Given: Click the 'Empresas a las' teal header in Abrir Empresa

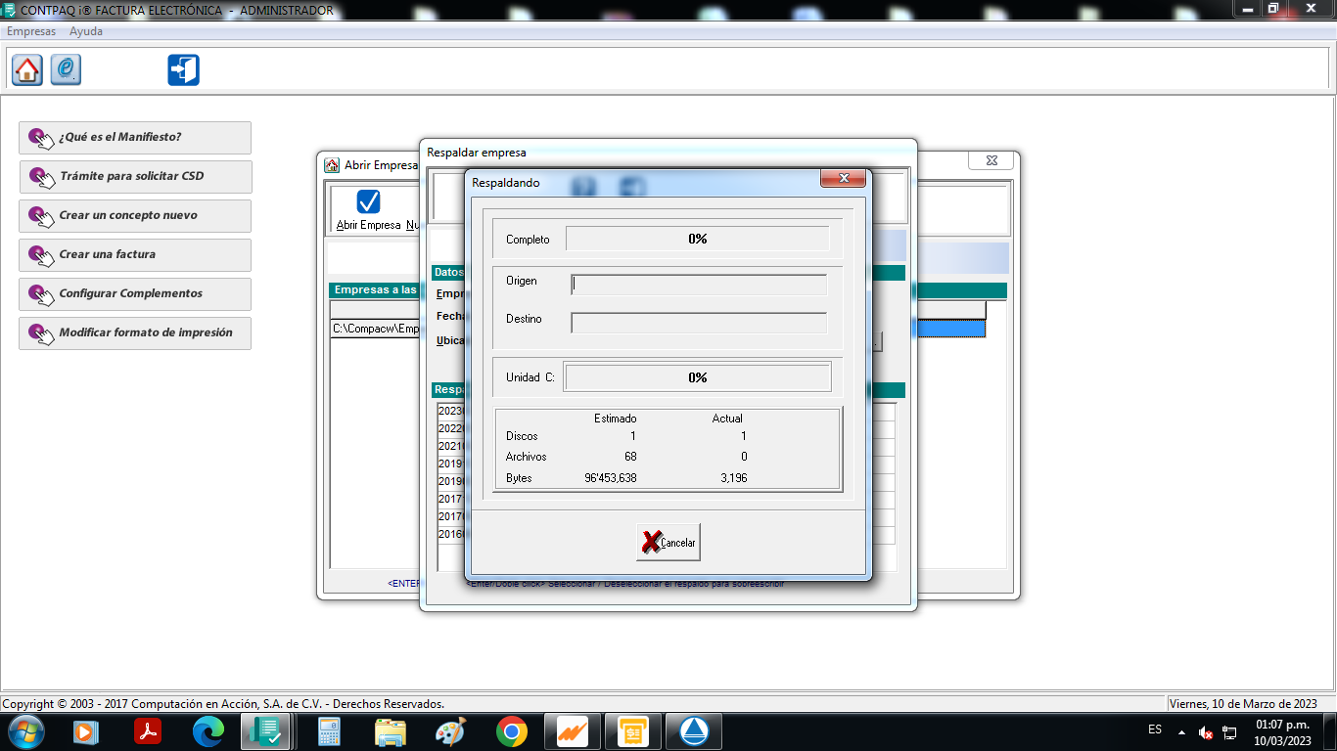Looking at the screenshot, I should point(375,290).
